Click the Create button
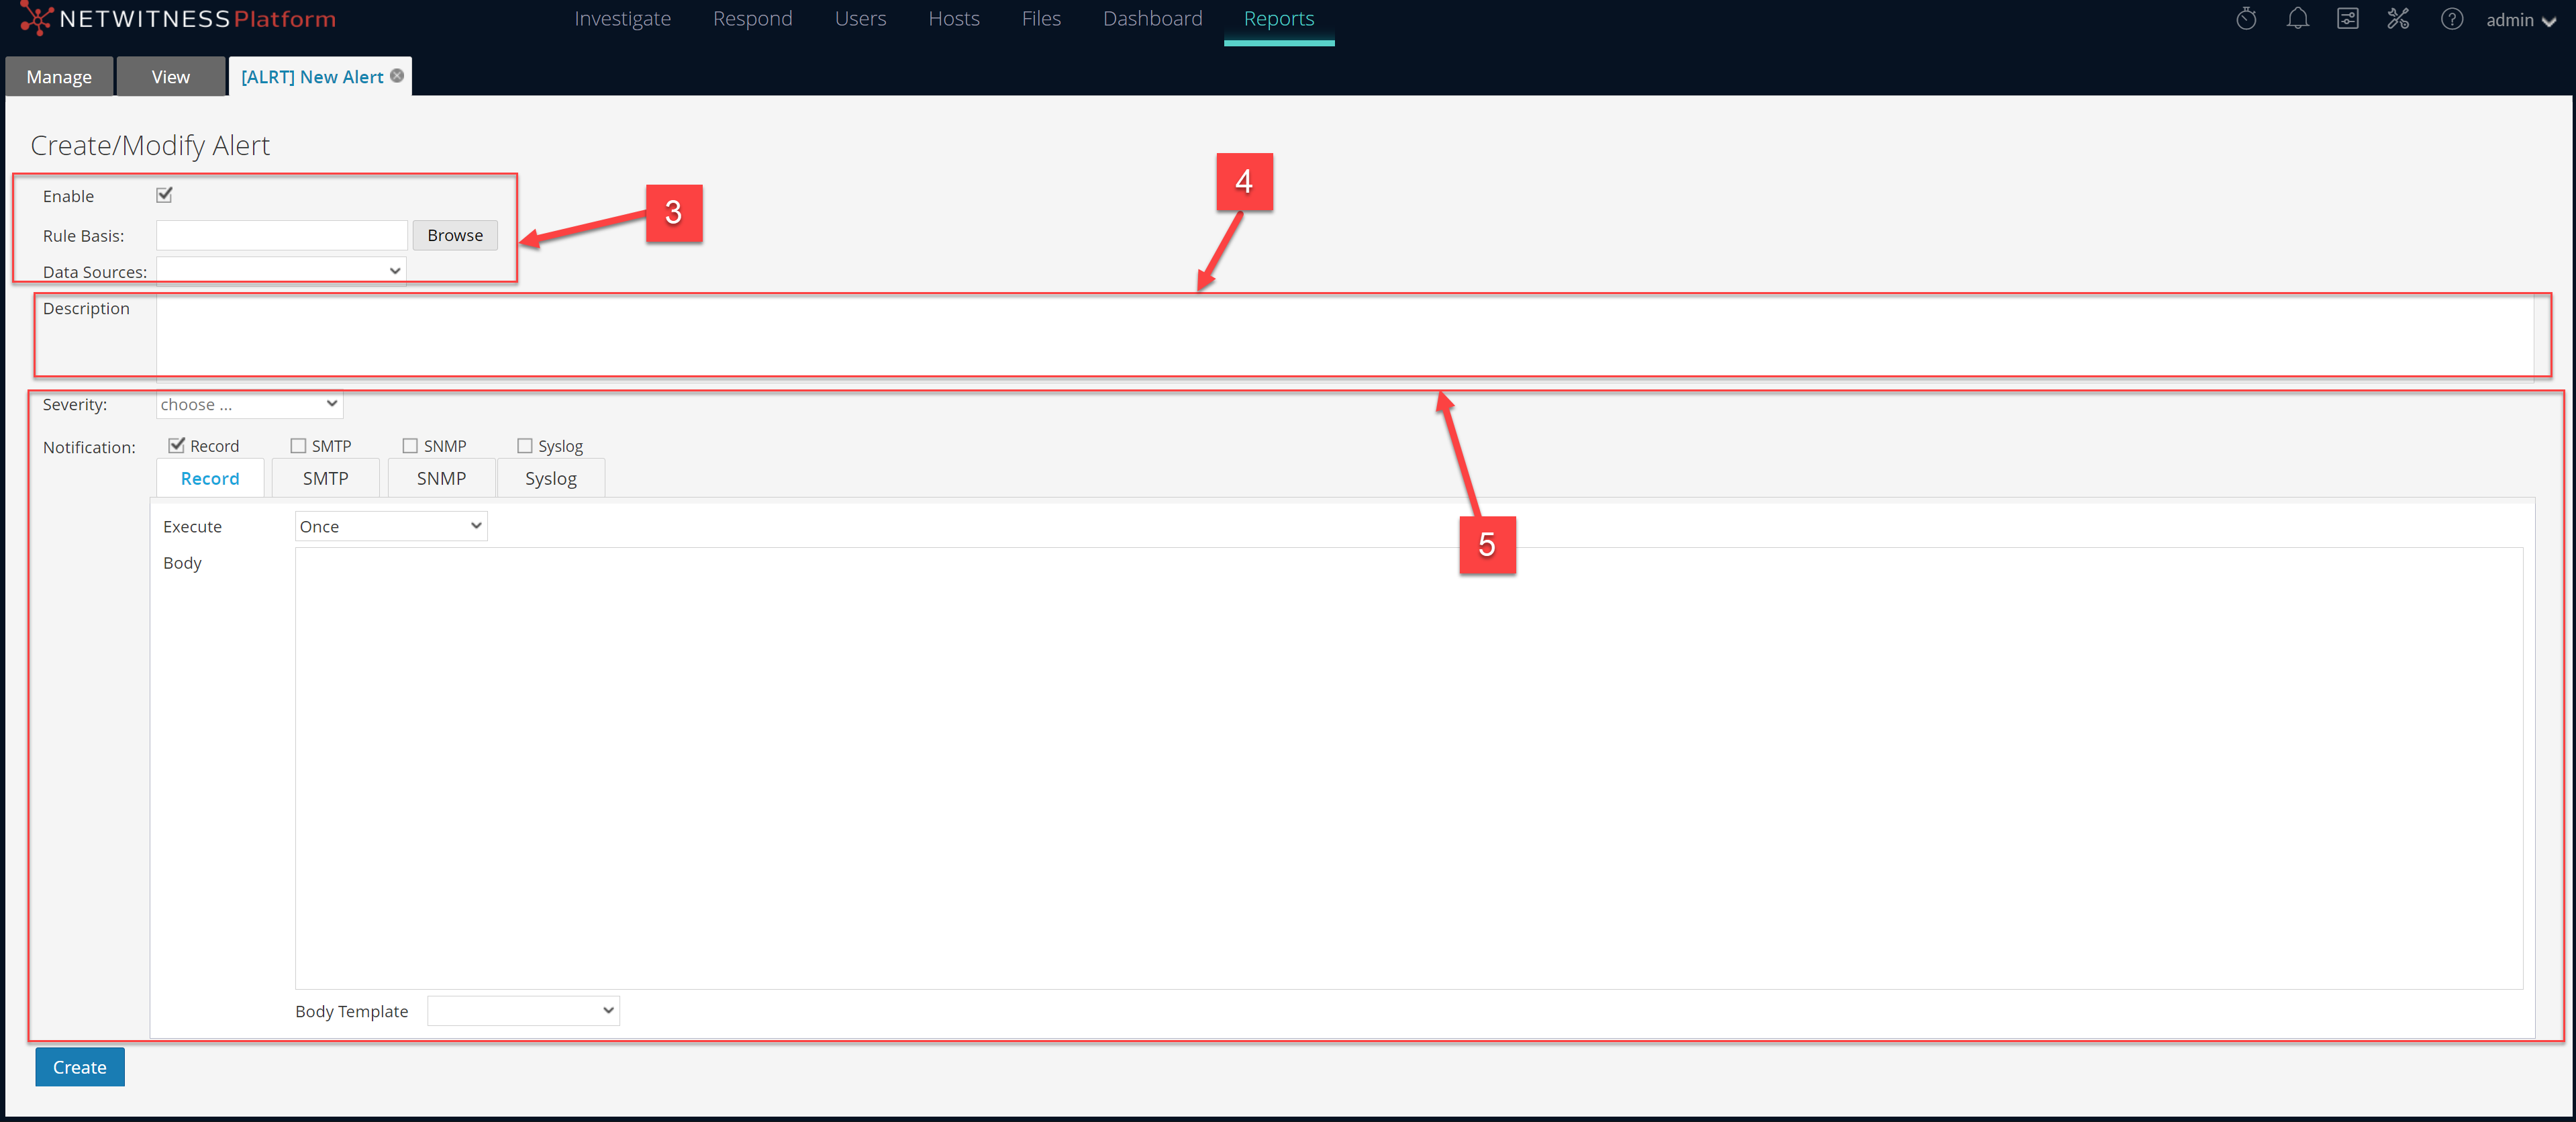Image resolution: width=2576 pixels, height=1122 pixels. [x=79, y=1066]
